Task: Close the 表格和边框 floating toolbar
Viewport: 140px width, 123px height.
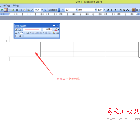Action: pos(58,26)
